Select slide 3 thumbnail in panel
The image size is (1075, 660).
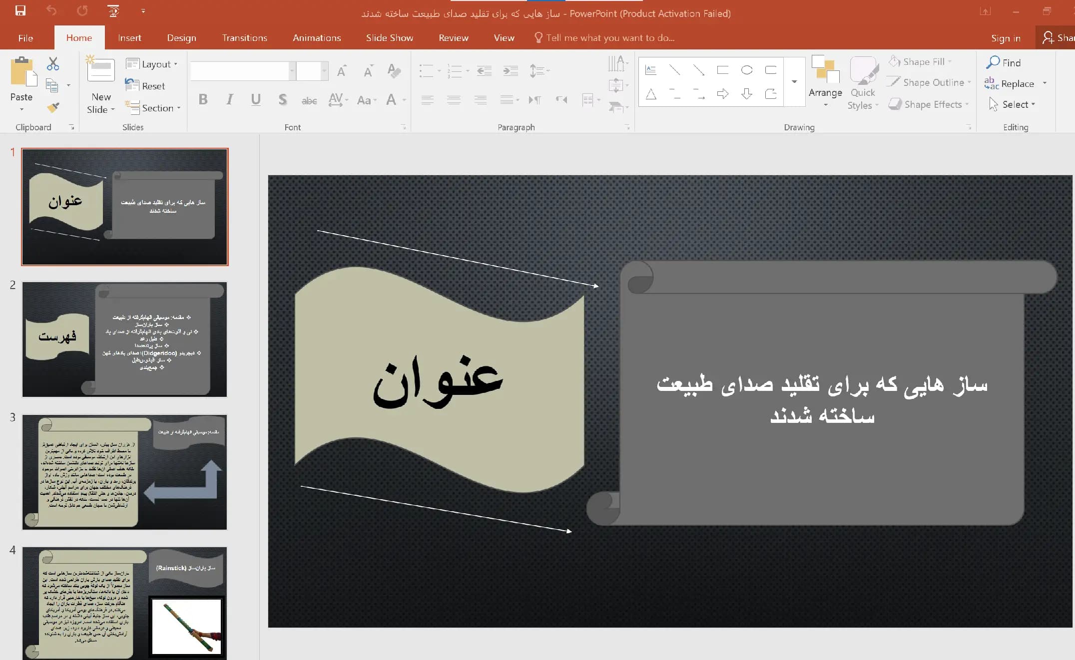pos(124,472)
